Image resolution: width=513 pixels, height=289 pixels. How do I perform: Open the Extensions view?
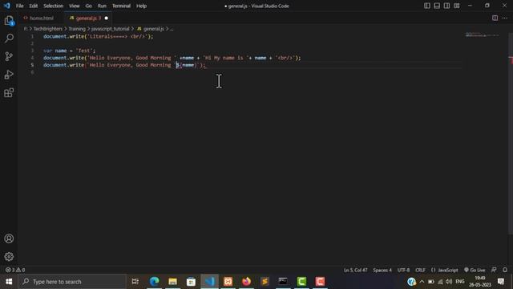[9, 93]
